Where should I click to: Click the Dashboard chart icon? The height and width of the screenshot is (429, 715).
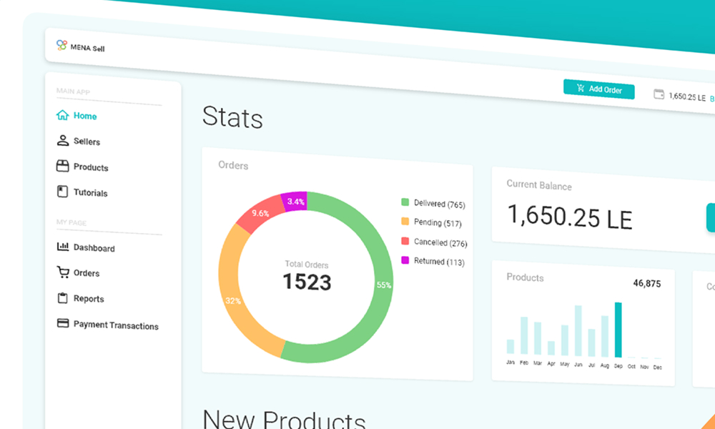pos(62,247)
